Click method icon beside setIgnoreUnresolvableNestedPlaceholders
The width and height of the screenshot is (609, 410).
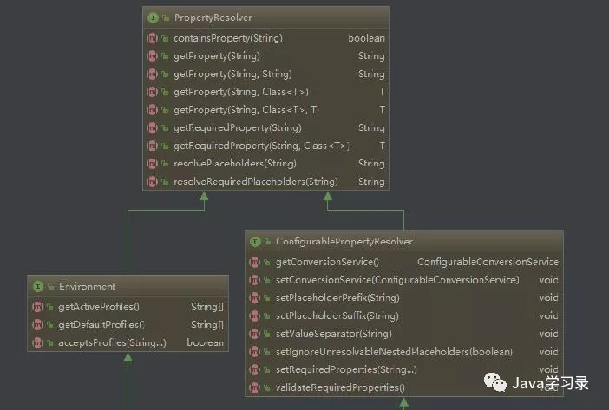[254, 351]
